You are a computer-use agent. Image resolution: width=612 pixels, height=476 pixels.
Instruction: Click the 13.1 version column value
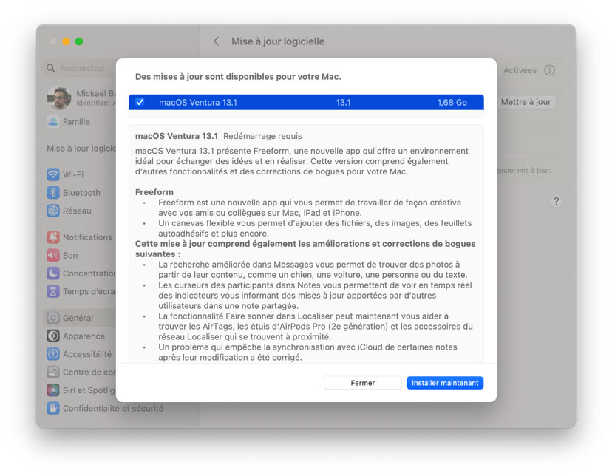pyautogui.click(x=343, y=102)
